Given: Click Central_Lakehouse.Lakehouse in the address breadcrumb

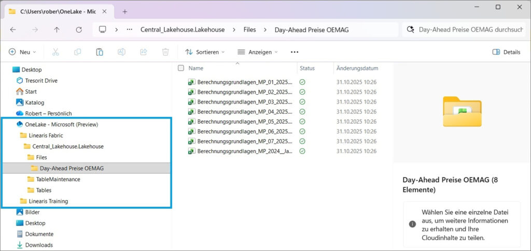Looking at the screenshot, I should point(183,29).
